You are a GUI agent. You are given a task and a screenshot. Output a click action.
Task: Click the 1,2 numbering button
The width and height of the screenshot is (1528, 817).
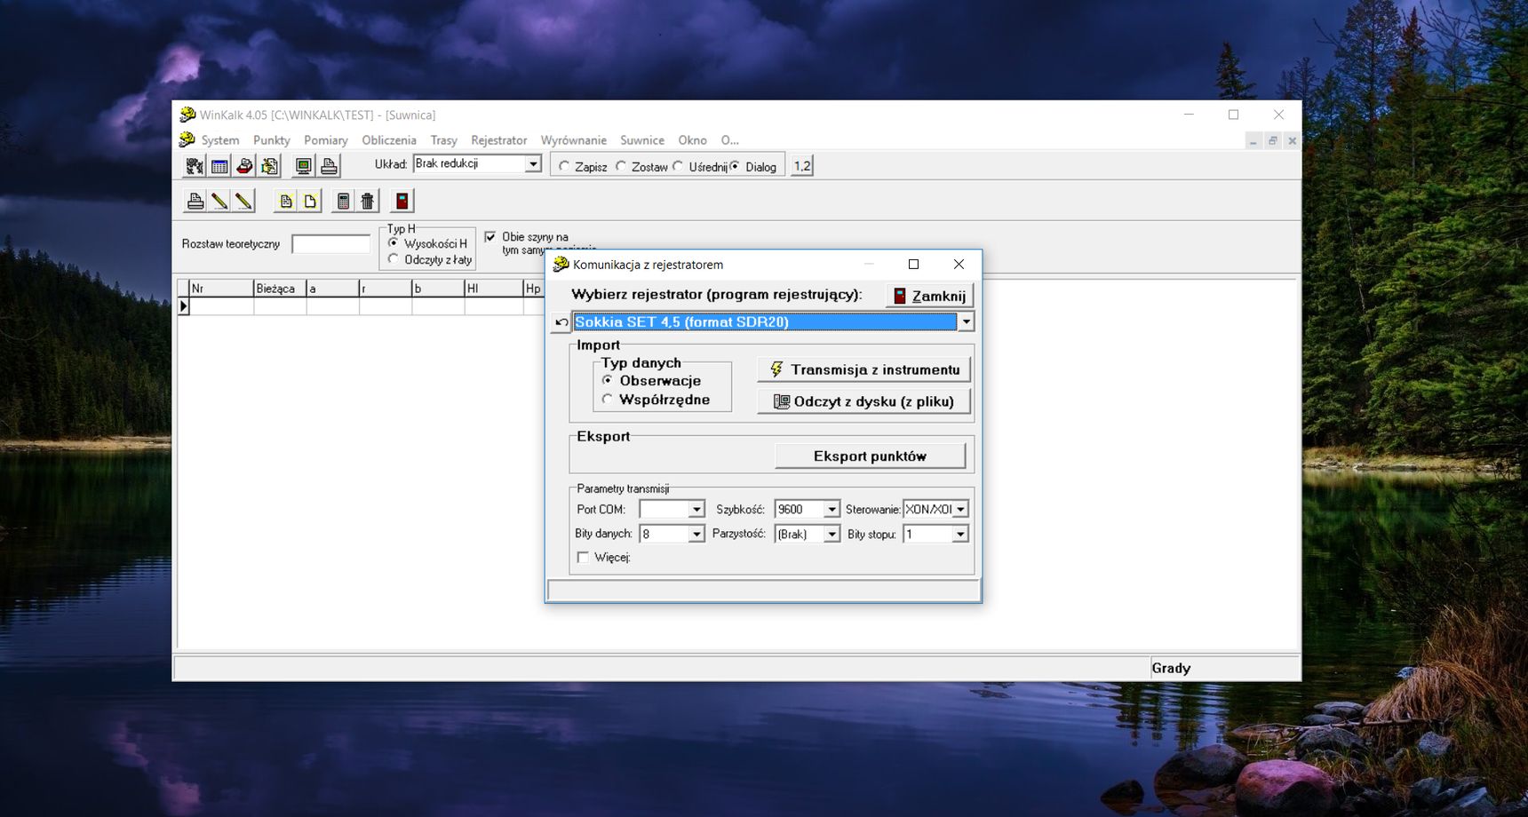(x=802, y=166)
